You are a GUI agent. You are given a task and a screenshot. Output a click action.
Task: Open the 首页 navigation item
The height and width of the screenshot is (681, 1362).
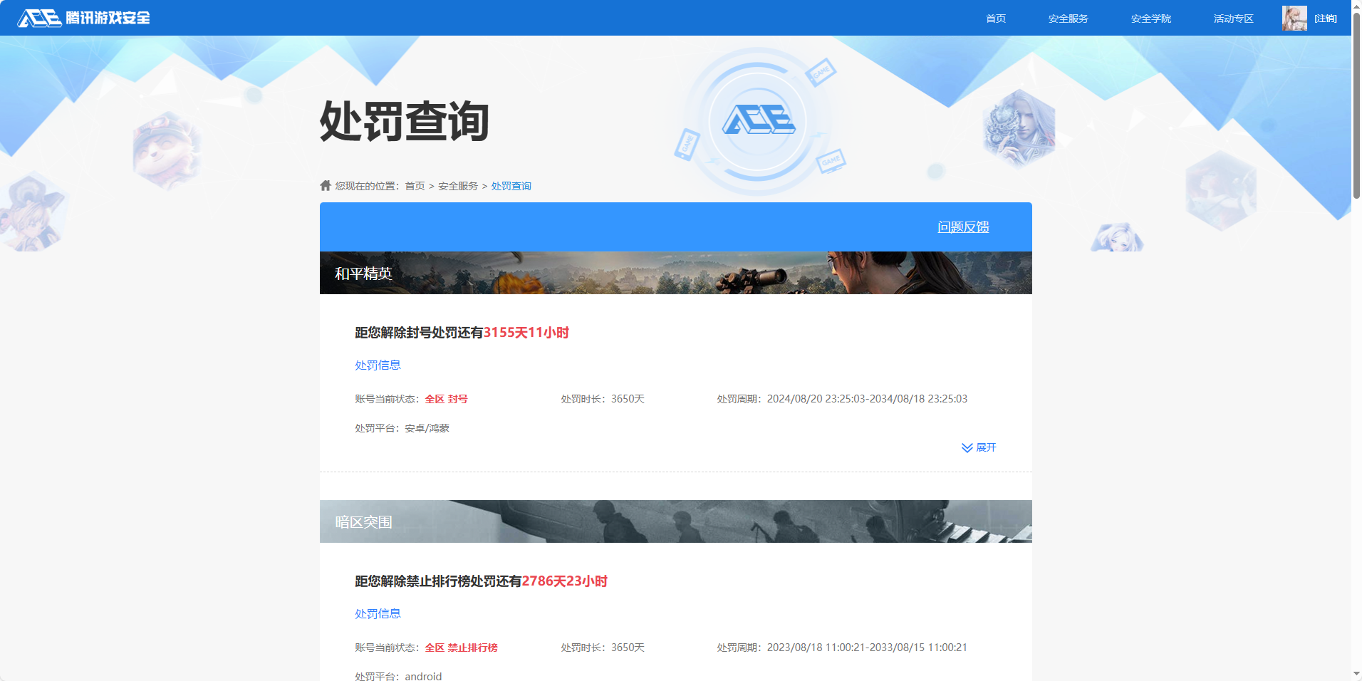[x=994, y=19]
